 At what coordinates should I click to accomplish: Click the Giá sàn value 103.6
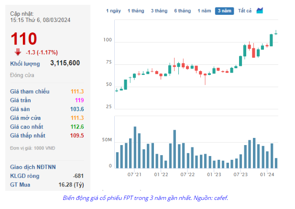76,109
